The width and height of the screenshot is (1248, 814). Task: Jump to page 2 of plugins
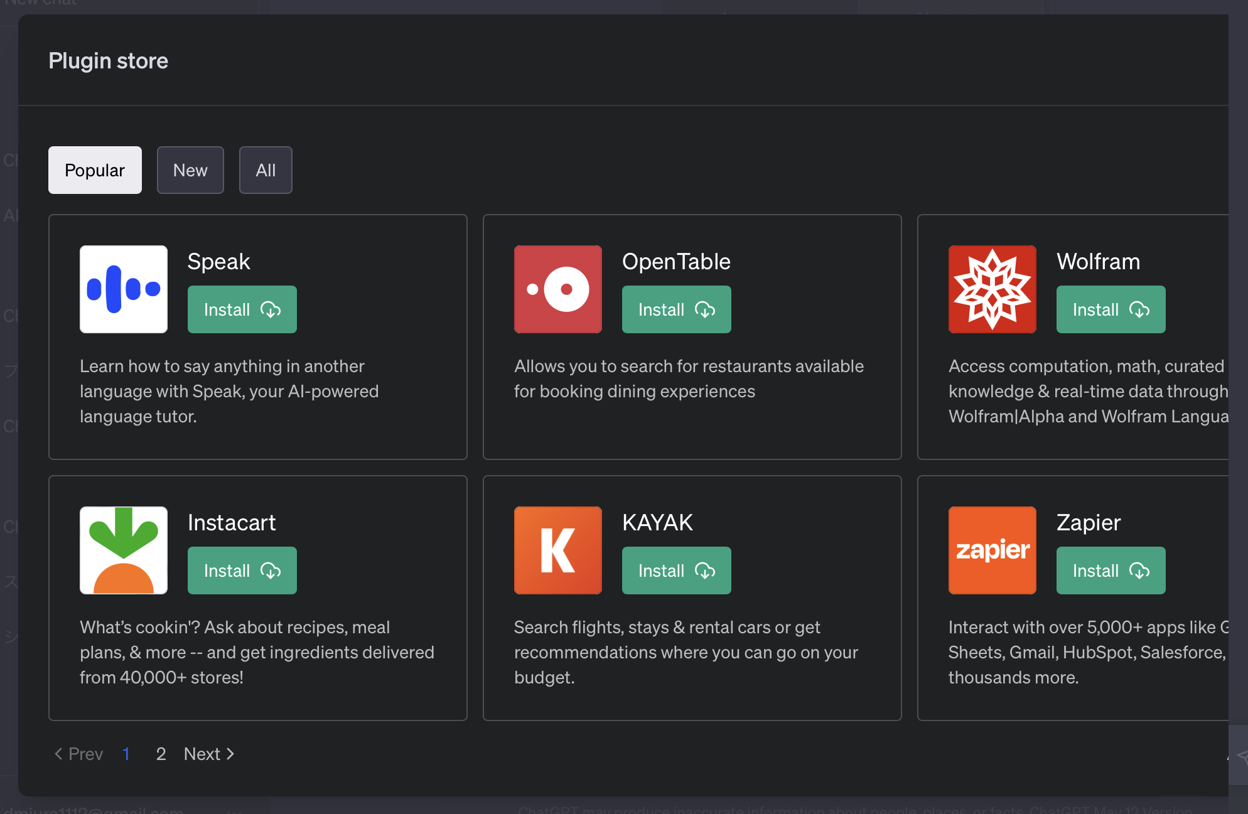click(x=161, y=754)
